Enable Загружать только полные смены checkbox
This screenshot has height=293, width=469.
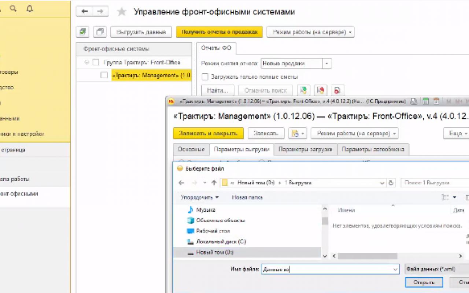point(205,77)
